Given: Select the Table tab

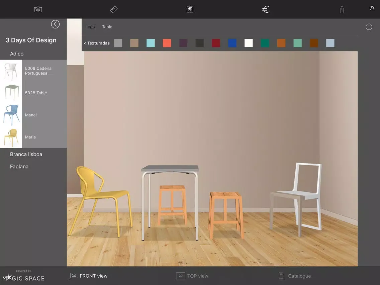Looking at the screenshot, I should tap(107, 27).
